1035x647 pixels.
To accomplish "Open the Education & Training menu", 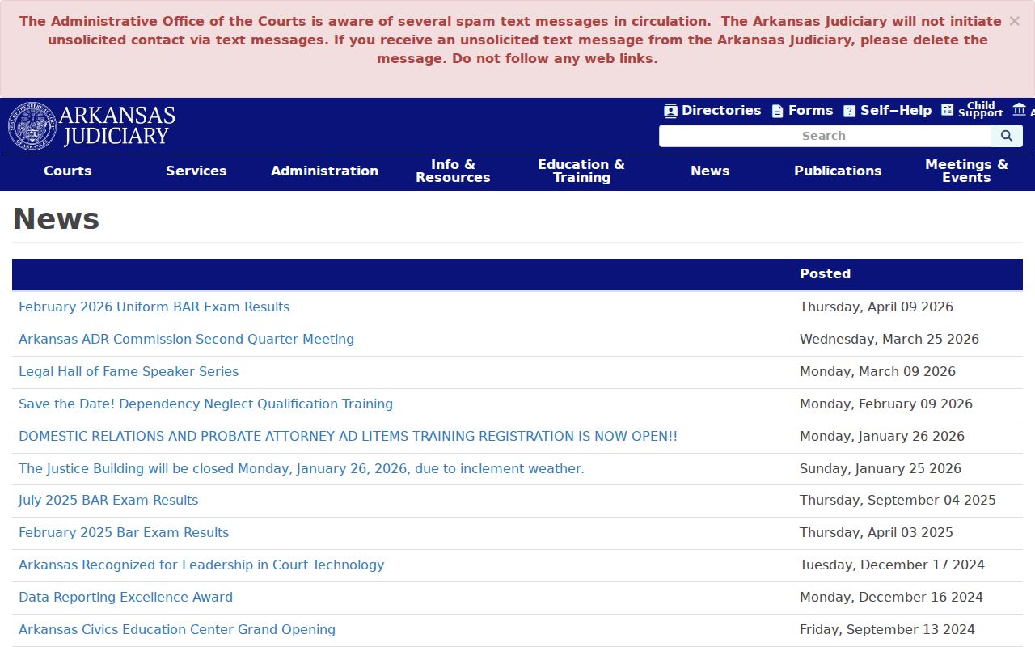I will click(581, 171).
